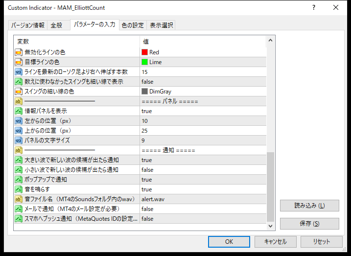This screenshot has width=351, height=256.
Task: Select the 目標ラインの色 row label
Action: 42,62
